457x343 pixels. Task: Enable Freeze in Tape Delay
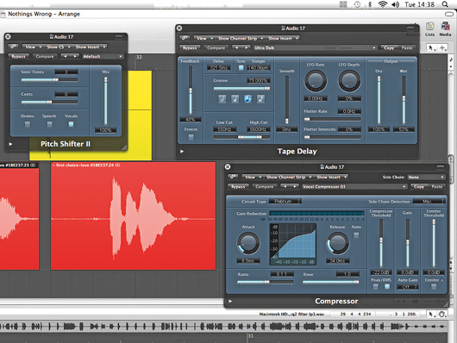[x=191, y=137]
